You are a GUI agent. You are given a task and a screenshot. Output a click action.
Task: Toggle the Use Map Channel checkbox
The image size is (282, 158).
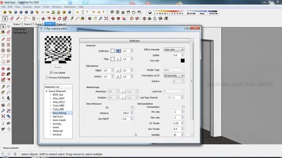[169, 97]
